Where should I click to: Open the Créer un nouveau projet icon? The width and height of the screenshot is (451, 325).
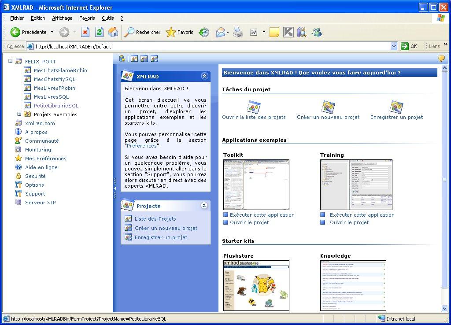click(328, 107)
